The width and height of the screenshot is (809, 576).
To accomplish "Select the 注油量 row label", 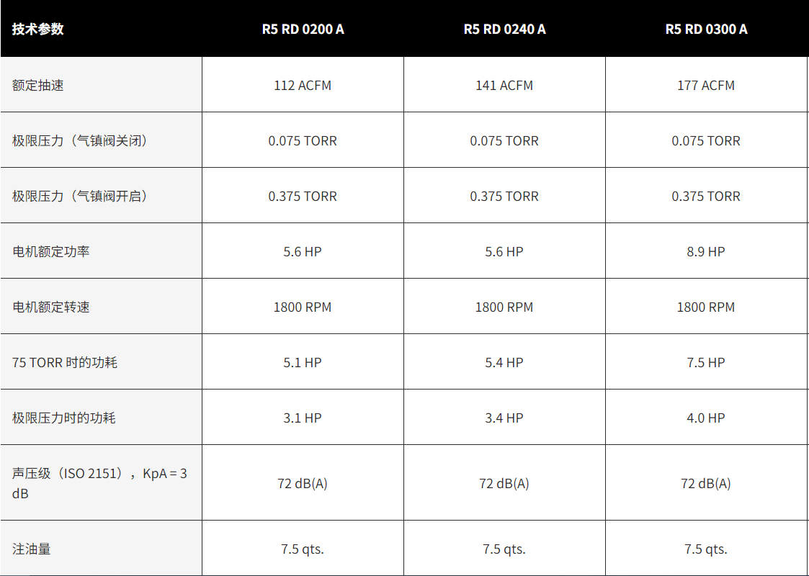I will [32, 549].
